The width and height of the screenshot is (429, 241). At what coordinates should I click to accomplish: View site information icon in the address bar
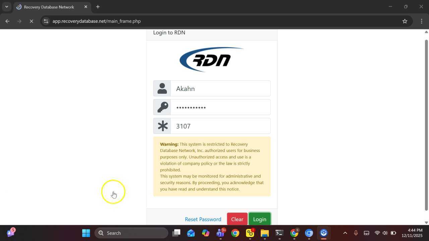click(46, 21)
